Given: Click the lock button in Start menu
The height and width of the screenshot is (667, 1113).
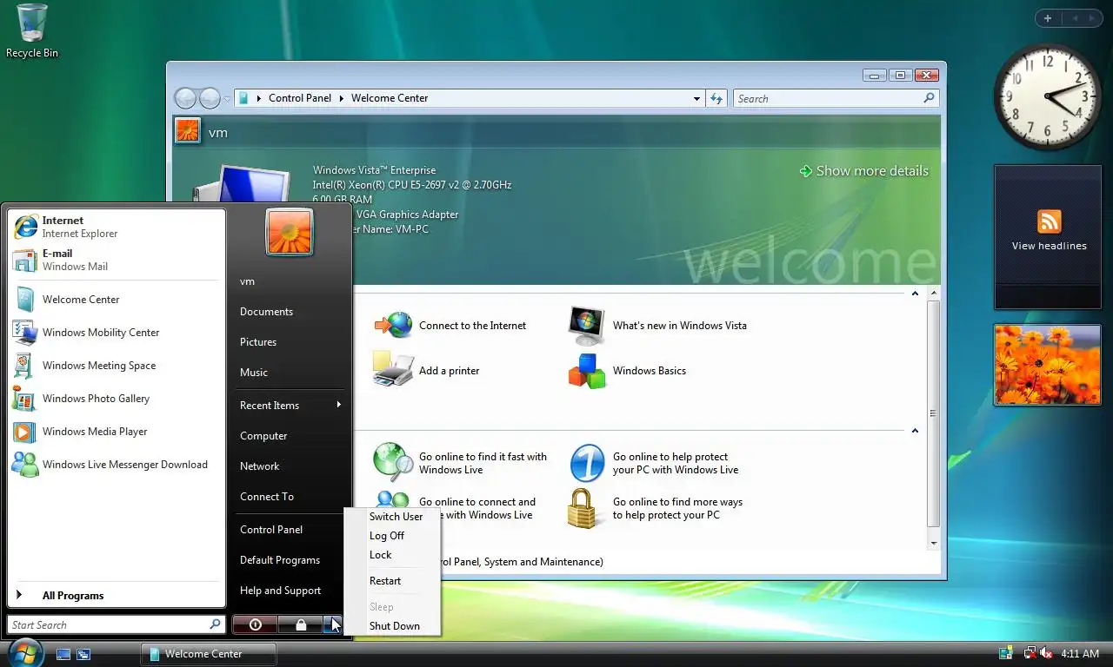Looking at the screenshot, I should click(x=301, y=624).
